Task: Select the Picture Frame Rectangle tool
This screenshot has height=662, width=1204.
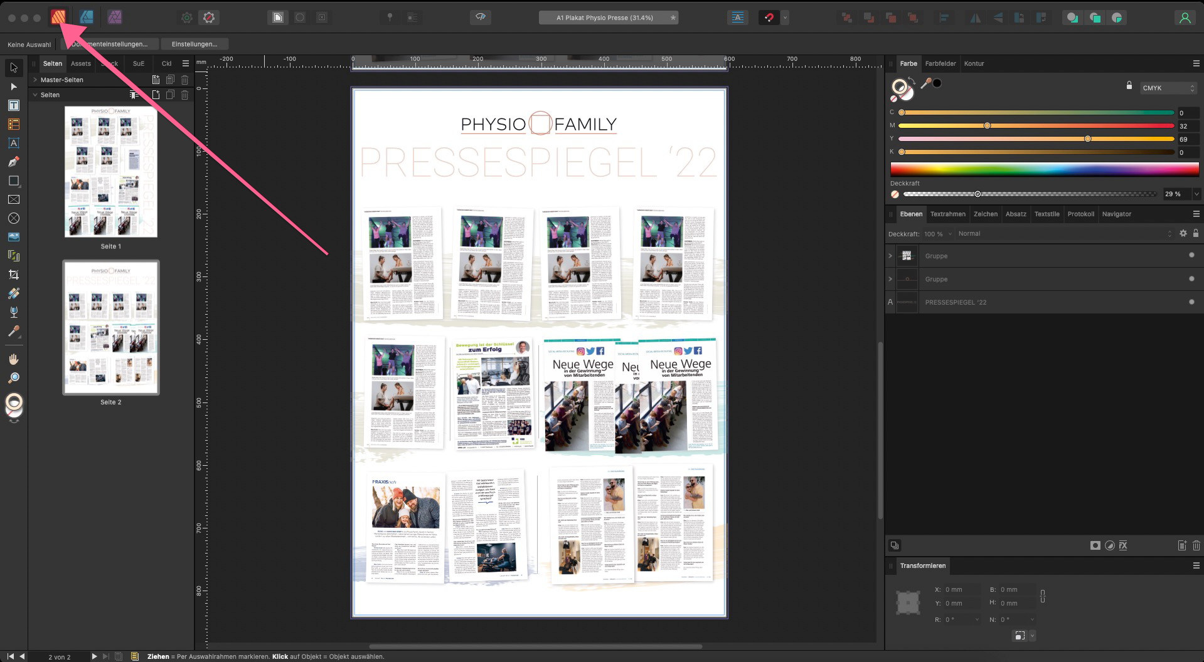Action: (14, 199)
